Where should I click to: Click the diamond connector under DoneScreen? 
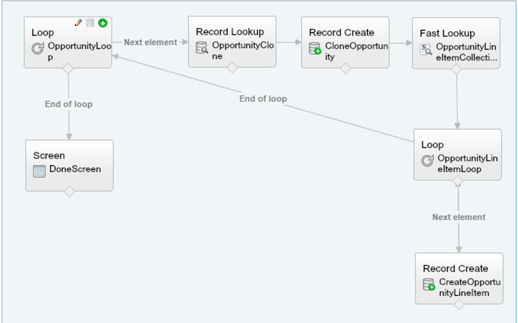(69, 191)
